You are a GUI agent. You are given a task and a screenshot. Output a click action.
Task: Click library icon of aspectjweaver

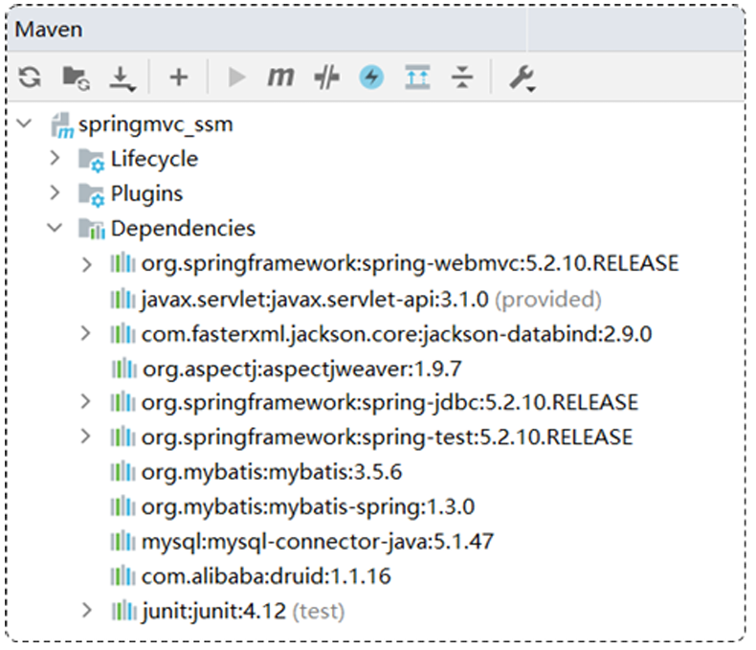[x=123, y=369]
